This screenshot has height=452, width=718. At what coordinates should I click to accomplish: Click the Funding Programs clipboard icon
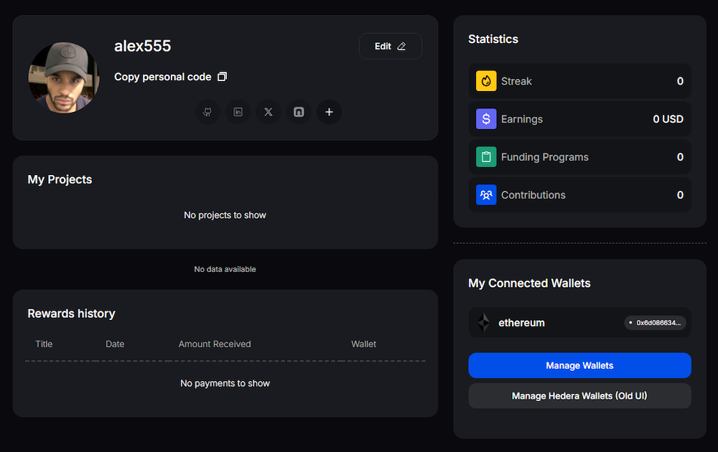(485, 157)
